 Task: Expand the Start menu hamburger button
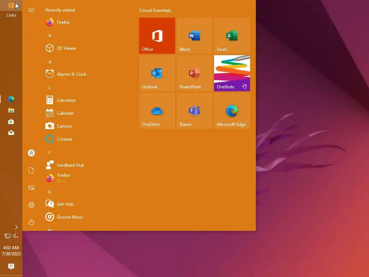pos(31,10)
